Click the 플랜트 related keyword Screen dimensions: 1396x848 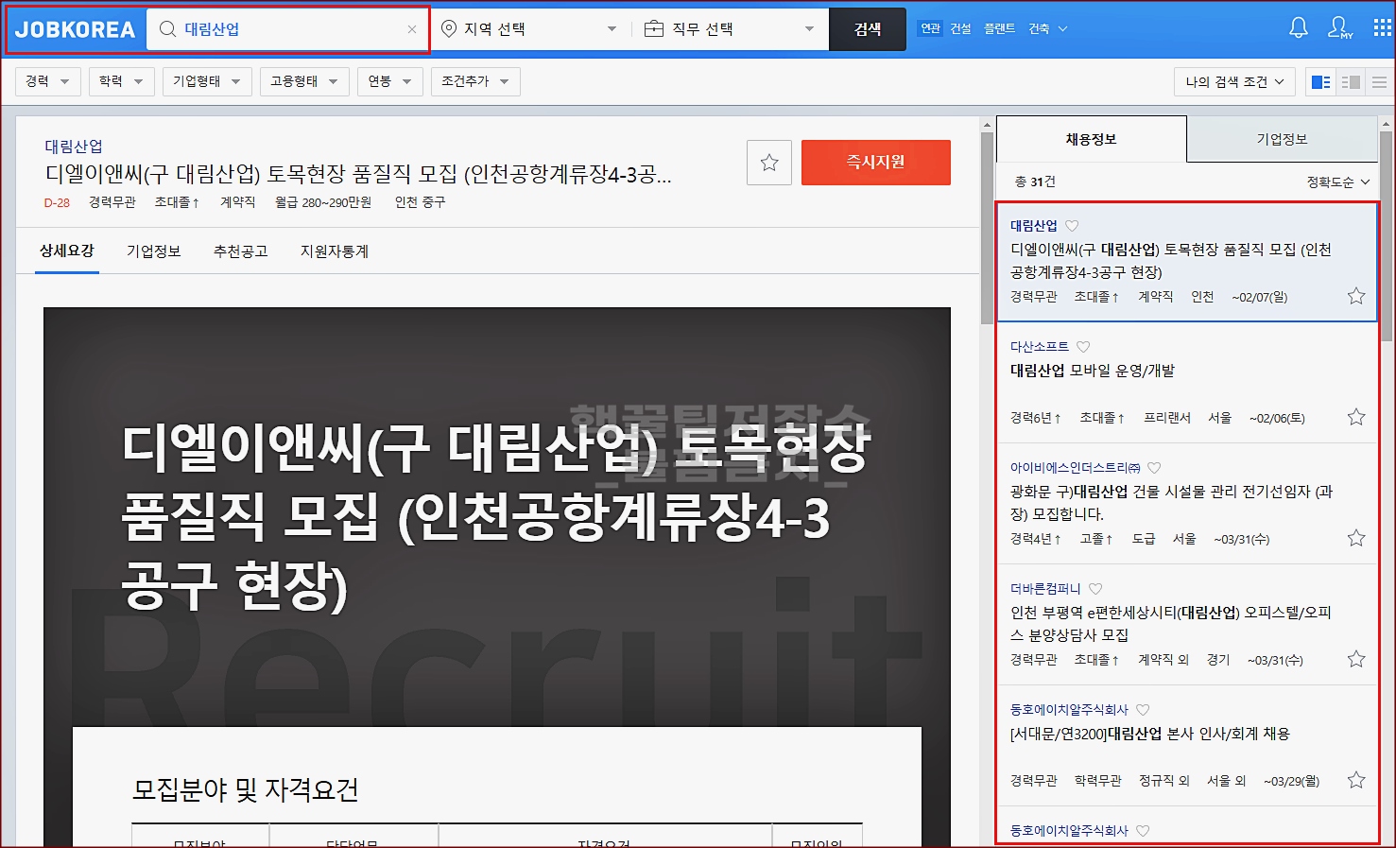[x=999, y=28]
